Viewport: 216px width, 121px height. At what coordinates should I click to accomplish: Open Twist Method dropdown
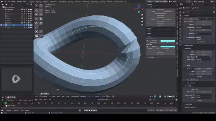click(204, 28)
